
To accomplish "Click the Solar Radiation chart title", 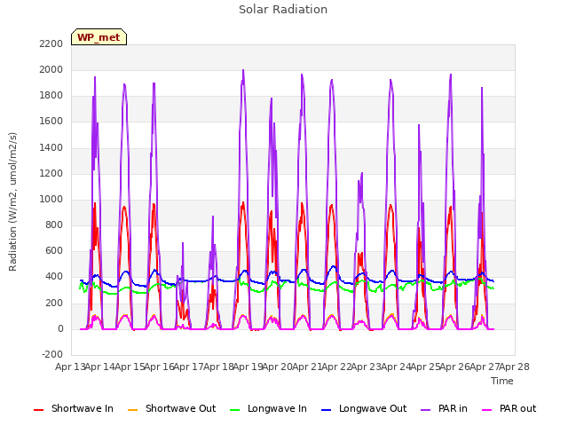I will point(283,10).
